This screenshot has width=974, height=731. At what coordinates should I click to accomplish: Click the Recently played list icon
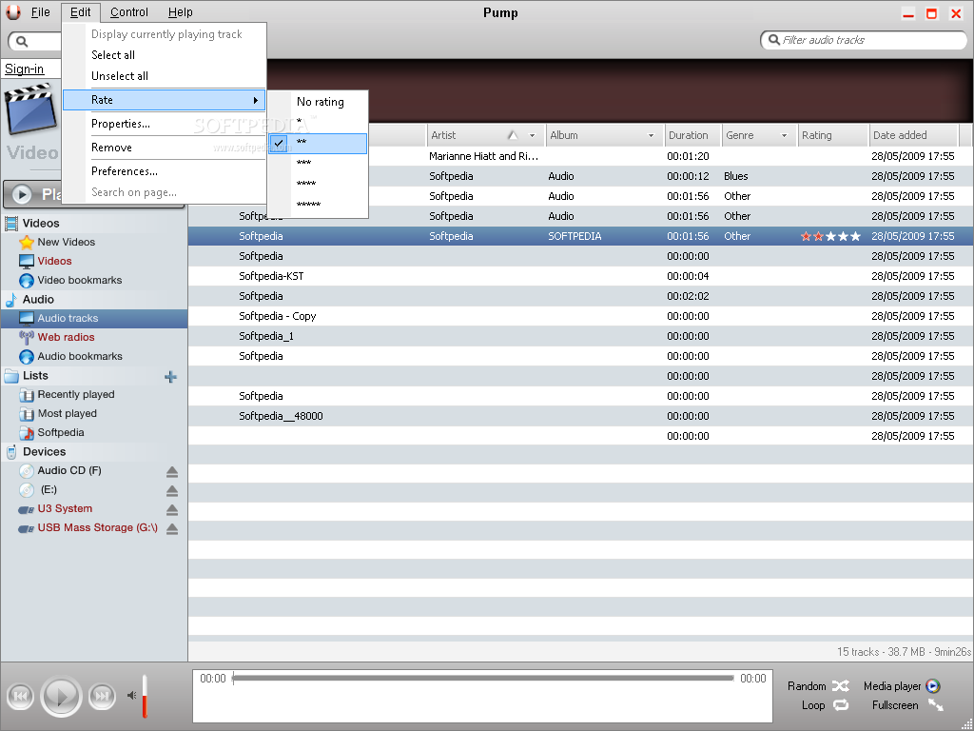click(27, 395)
